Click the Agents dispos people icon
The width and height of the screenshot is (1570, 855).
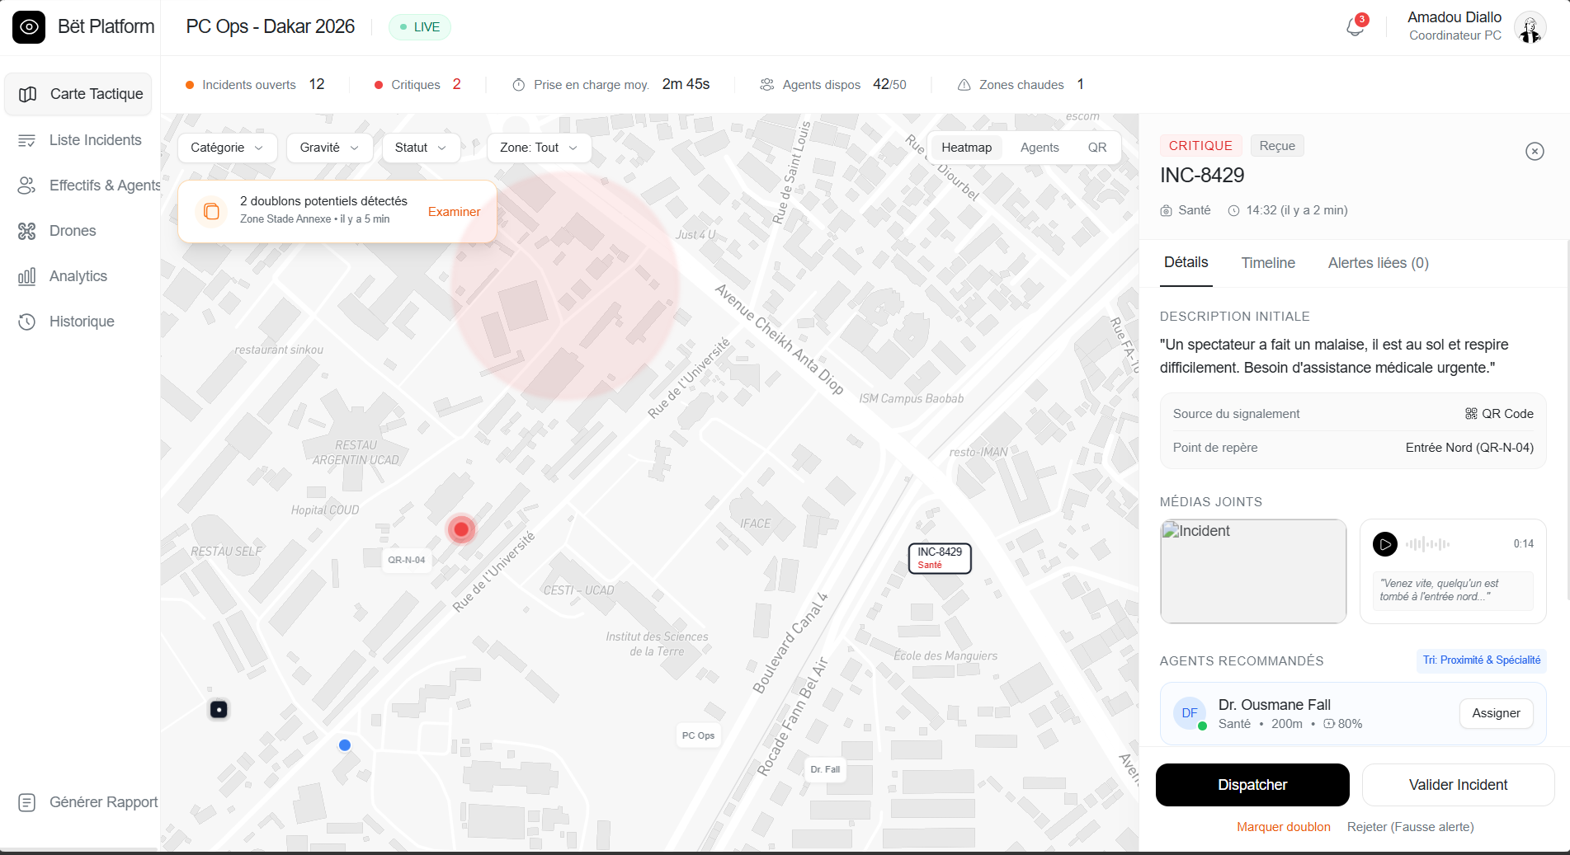click(x=767, y=85)
